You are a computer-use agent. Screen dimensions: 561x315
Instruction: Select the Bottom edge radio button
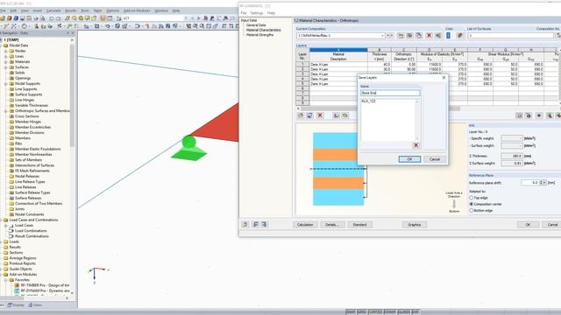pos(472,210)
